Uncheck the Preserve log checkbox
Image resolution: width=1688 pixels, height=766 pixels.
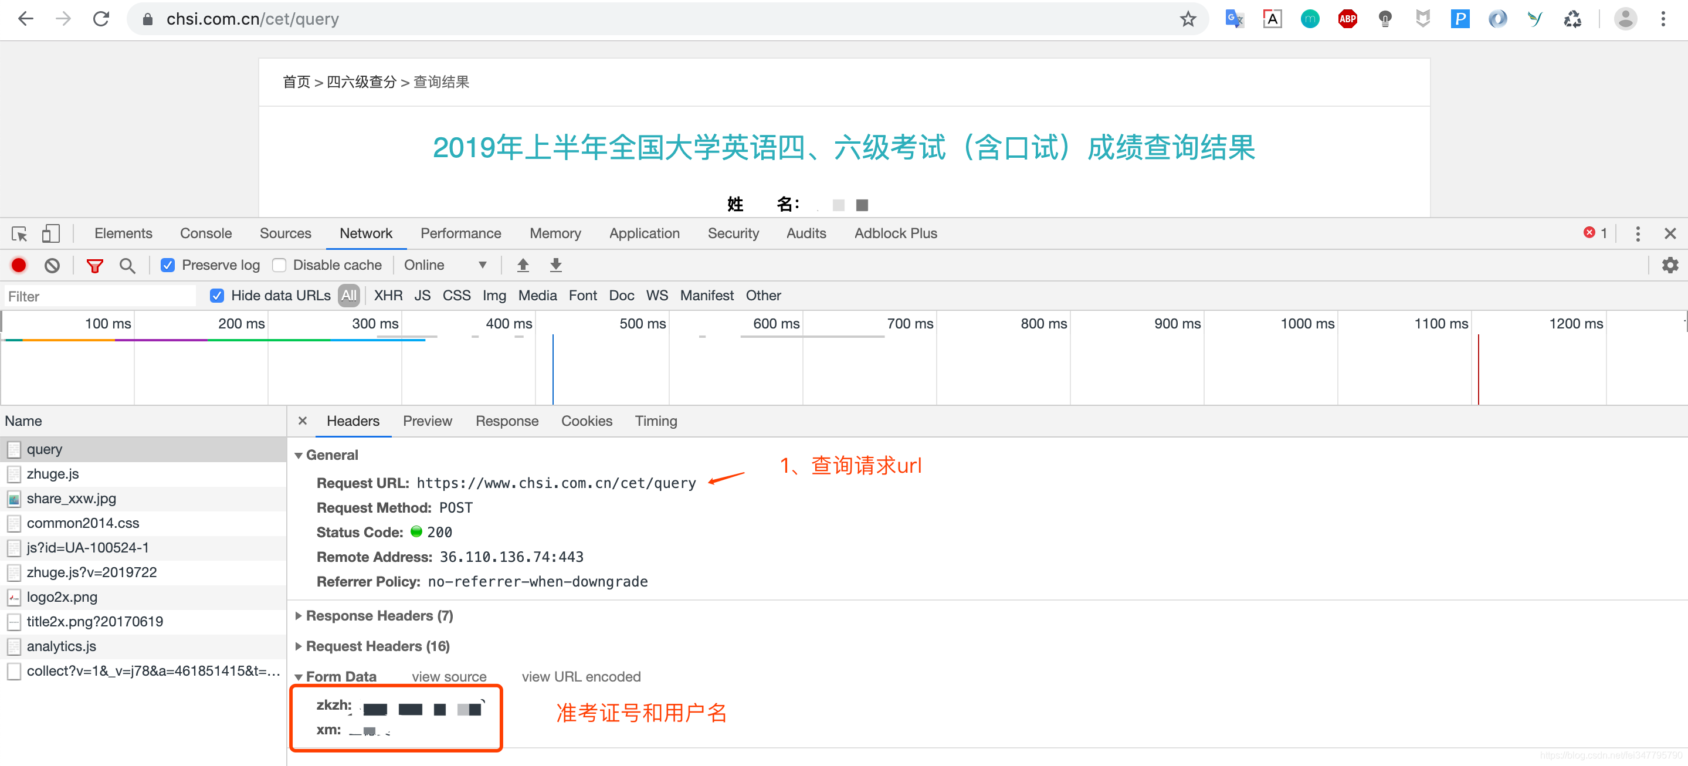168,265
